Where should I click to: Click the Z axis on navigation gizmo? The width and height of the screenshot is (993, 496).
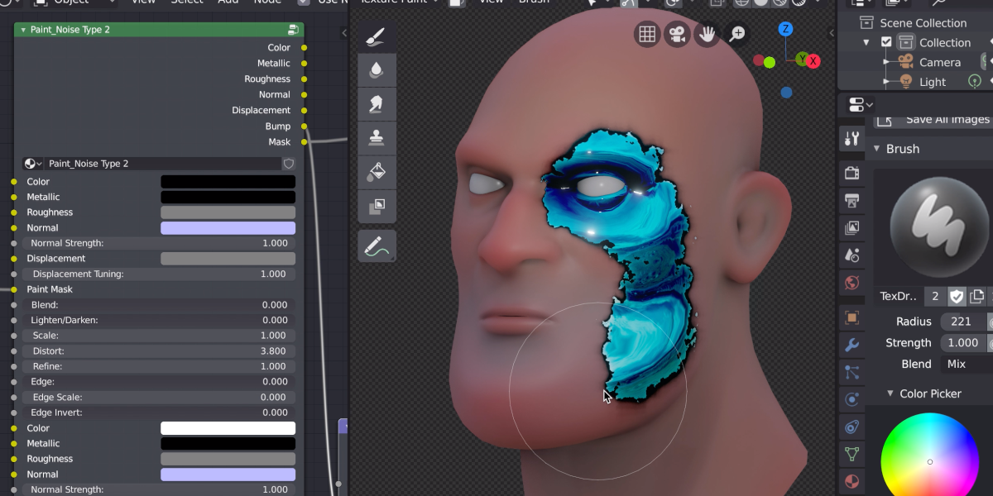click(786, 29)
